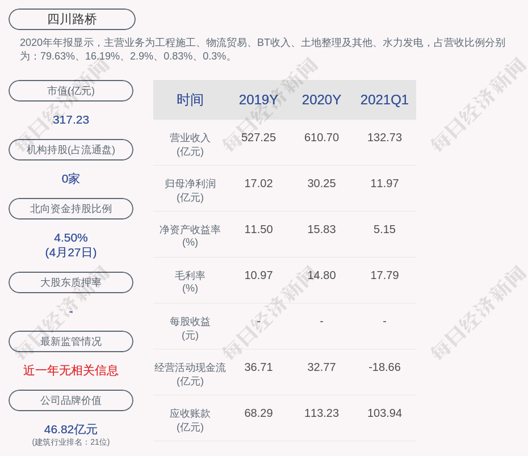Viewport: 528px width, 456px height.
Task: Select the 2020Y column header
Action: point(321,100)
